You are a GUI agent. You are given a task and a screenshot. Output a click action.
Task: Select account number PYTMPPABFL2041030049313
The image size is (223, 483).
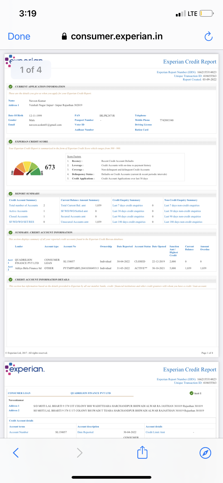point(81,268)
